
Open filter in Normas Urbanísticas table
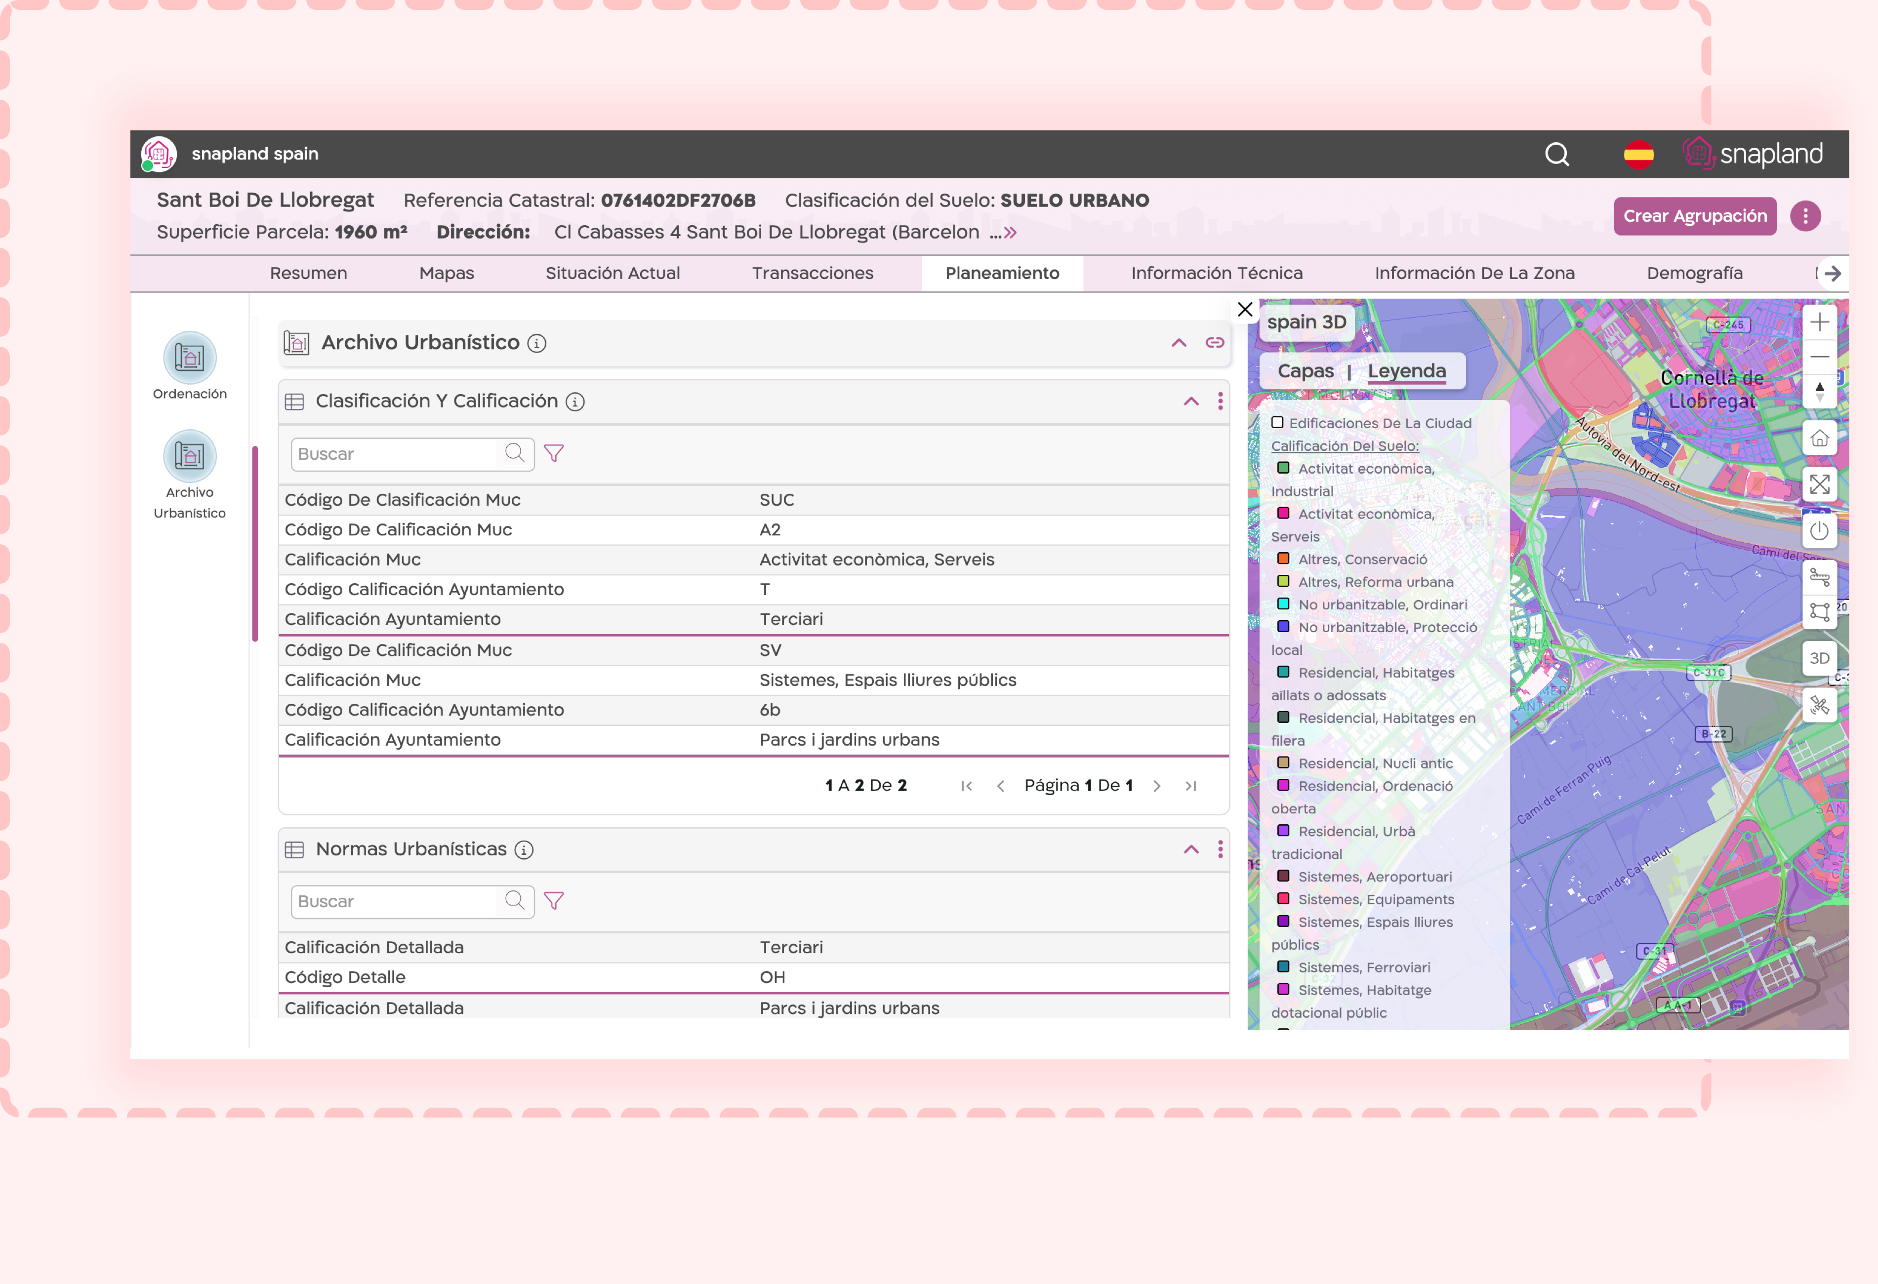[x=554, y=901]
